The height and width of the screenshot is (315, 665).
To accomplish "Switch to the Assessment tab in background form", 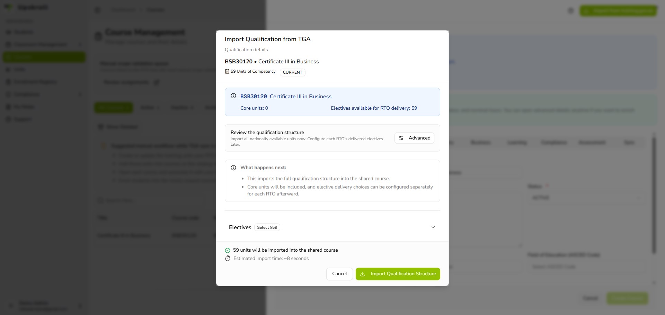I will [592, 143].
